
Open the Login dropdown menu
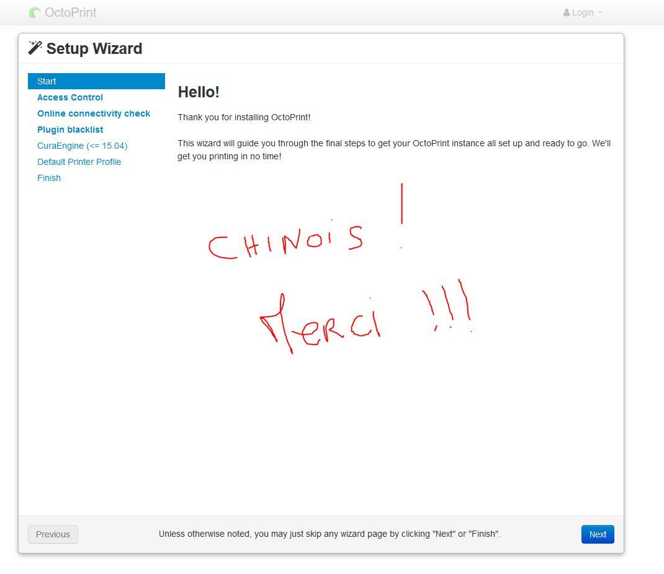point(583,12)
